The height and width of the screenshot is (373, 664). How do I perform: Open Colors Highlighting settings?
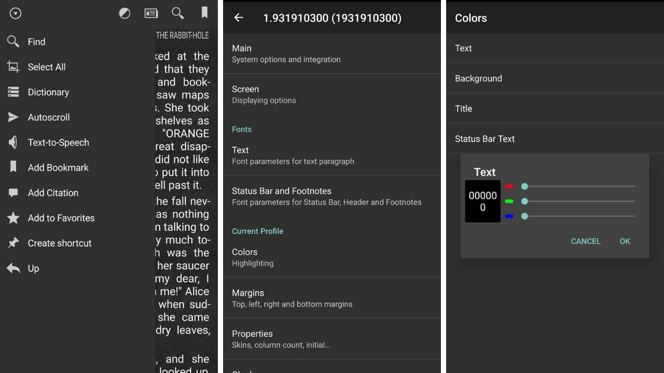332,257
